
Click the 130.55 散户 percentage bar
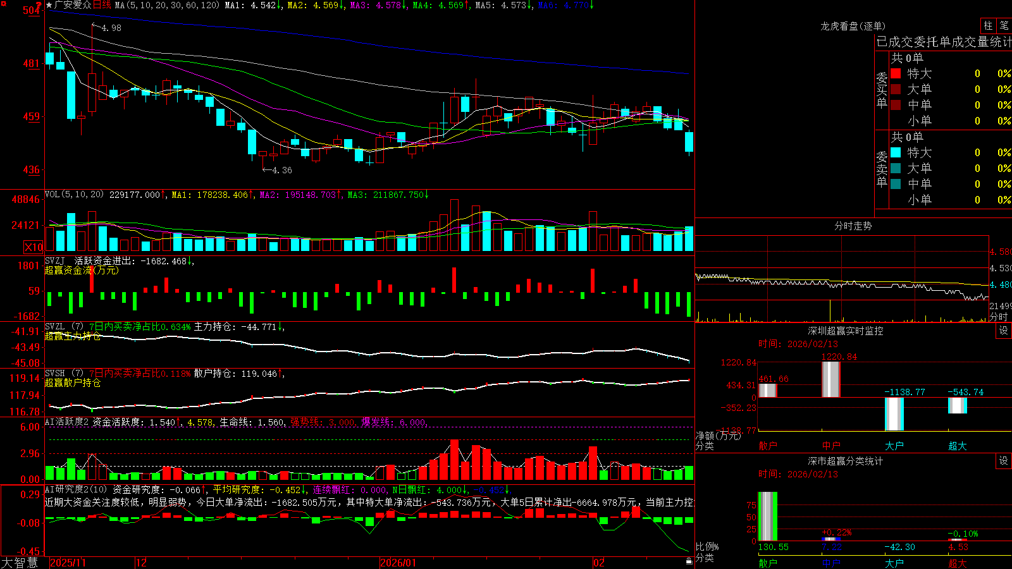point(768,517)
